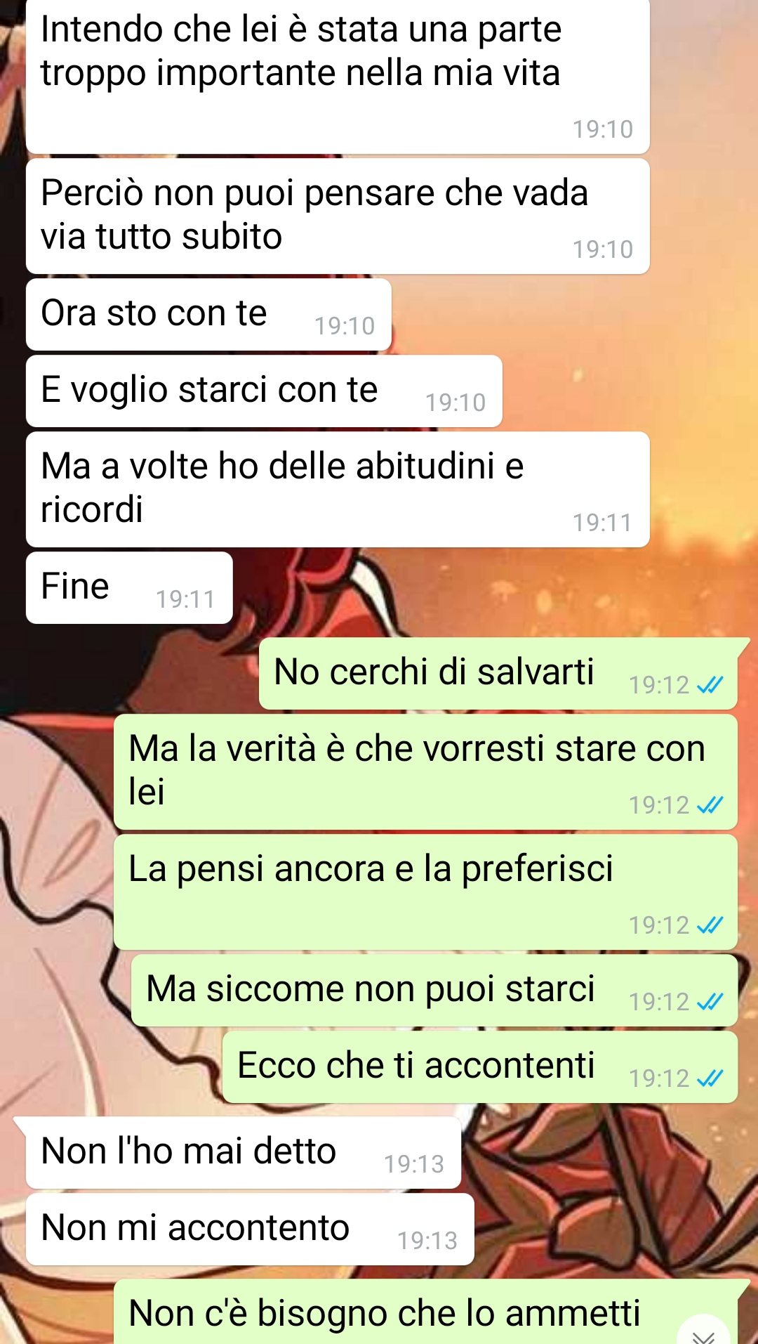Select the green 'No cerchi di salvarti' bubble
The image size is (758, 1344).
498,674
